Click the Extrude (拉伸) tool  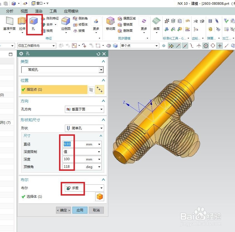(x=22, y=24)
